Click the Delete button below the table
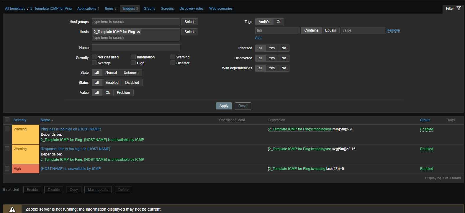This screenshot has height=213, width=465. tap(123, 190)
